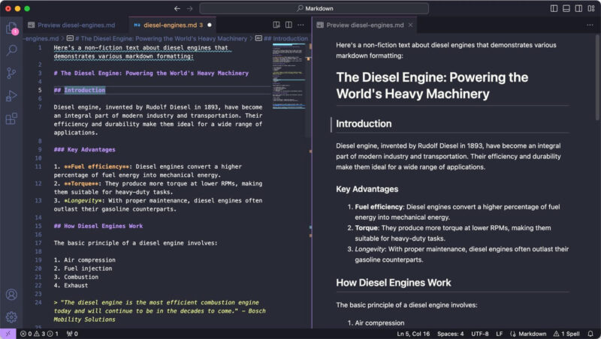Click the Markdown command center search box
This screenshot has height=339, width=601.
tap(314, 8)
